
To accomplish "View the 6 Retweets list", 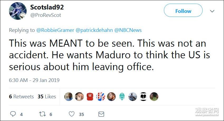I will [21, 96].
